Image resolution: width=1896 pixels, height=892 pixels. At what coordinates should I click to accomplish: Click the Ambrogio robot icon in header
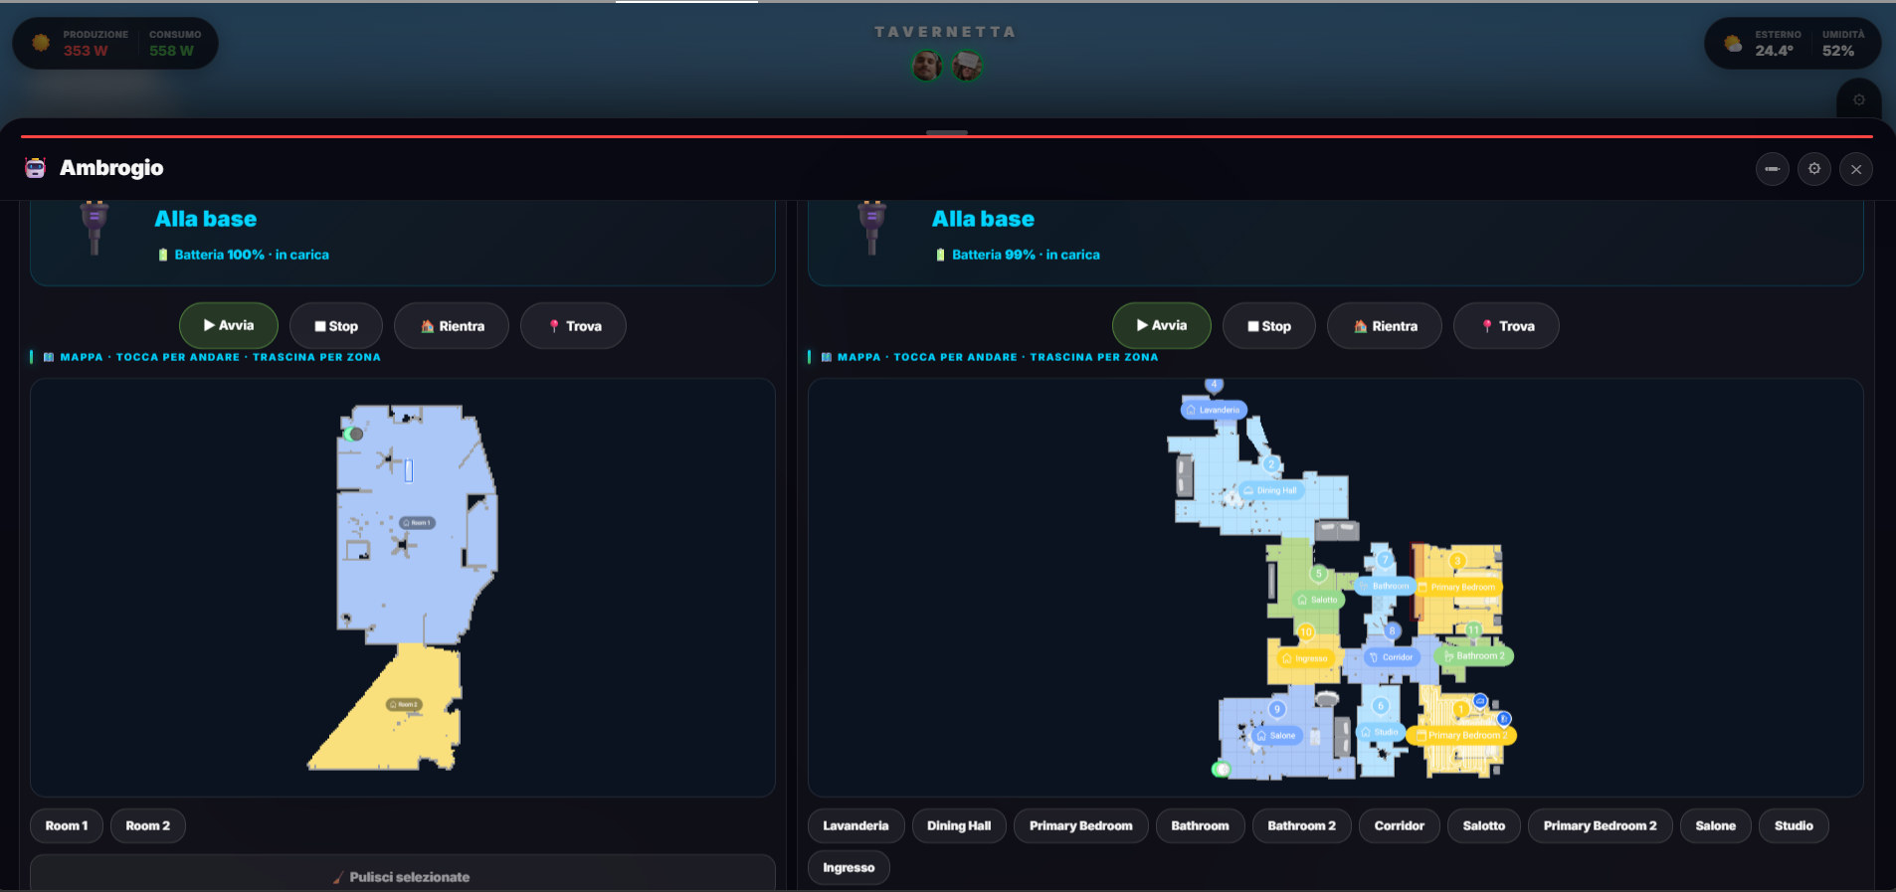(35, 168)
